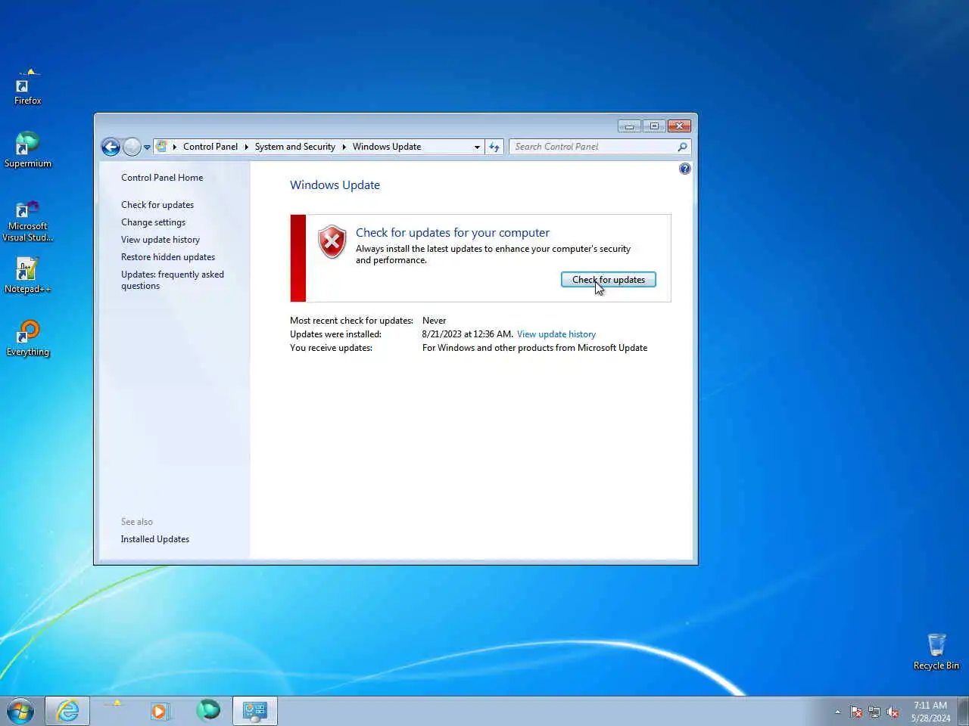Click 'For Windows and other products' text
The height and width of the screenshot is (726, 969).
(x=534, y=348)
